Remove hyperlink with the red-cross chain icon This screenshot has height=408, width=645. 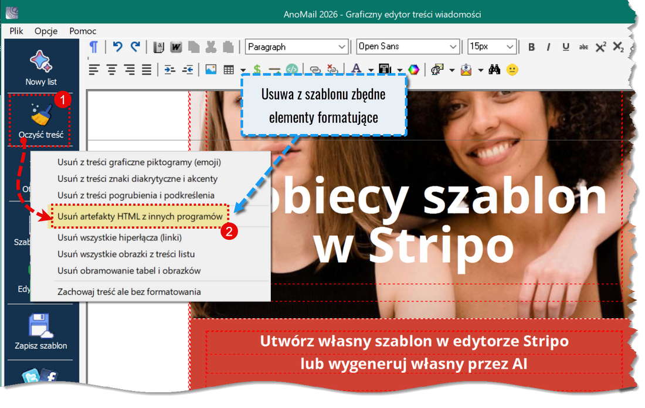point(332,69)
